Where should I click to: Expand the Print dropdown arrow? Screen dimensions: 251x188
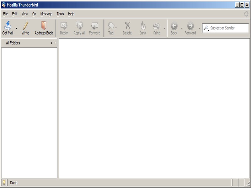[x=165, y=29]
